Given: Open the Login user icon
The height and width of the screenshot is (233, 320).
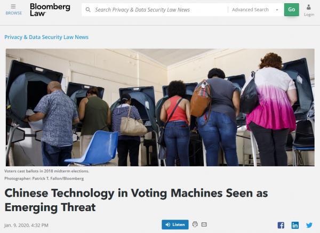Looking at the screenshot, I should coord(309,7).
